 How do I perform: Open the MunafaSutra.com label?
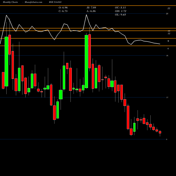[x=33, y=2]
